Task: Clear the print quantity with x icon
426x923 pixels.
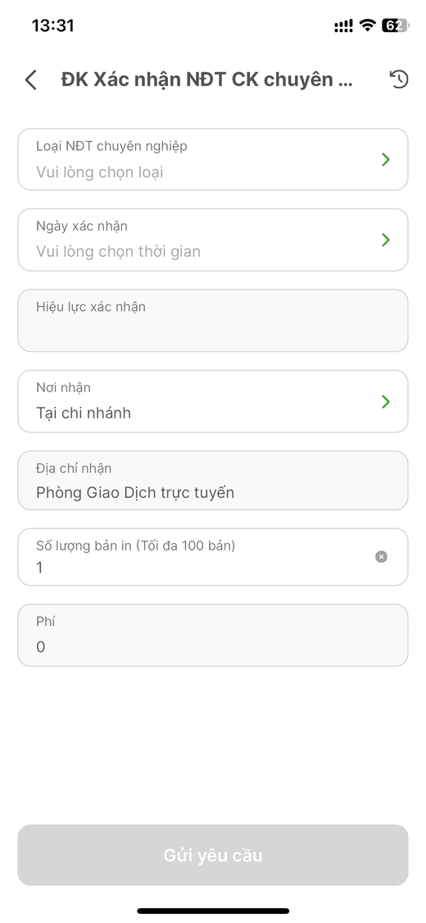Action: 381,556
